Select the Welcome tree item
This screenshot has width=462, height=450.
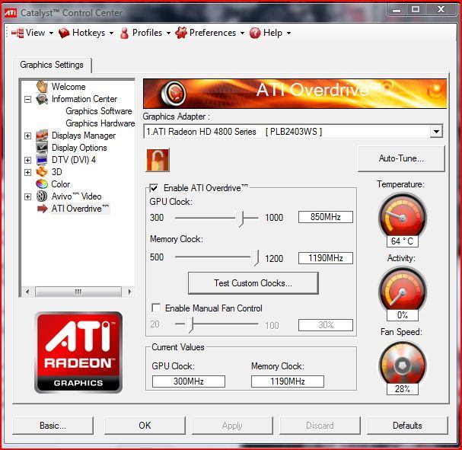coord(69,87)
